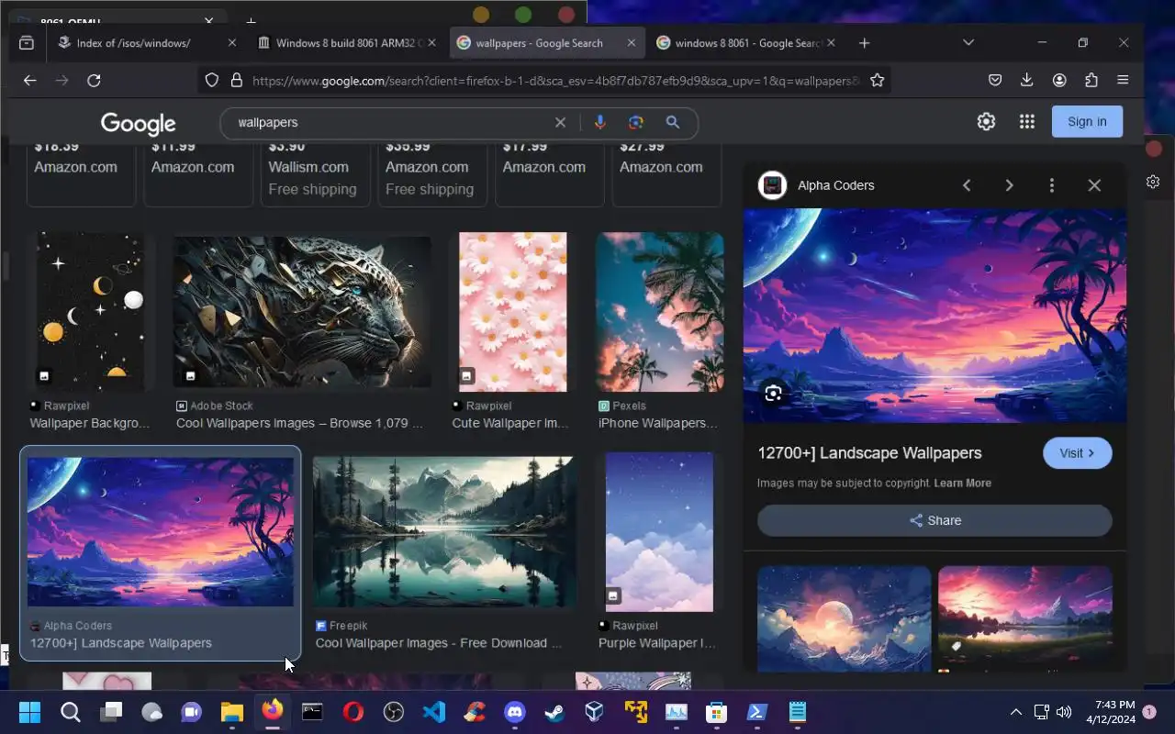Click the large preview image in panel
The height and width of the screenshot is (734, 1175).
pyautogui.click(x=934, y=316)
